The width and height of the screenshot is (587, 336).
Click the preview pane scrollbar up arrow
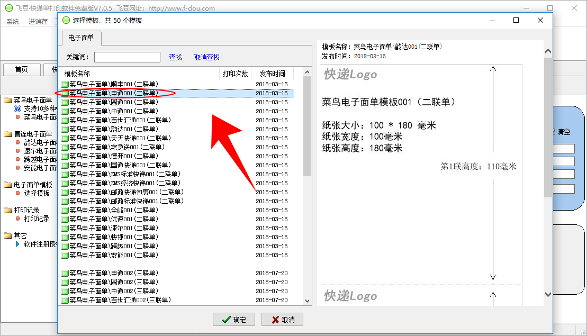point(548,51)
